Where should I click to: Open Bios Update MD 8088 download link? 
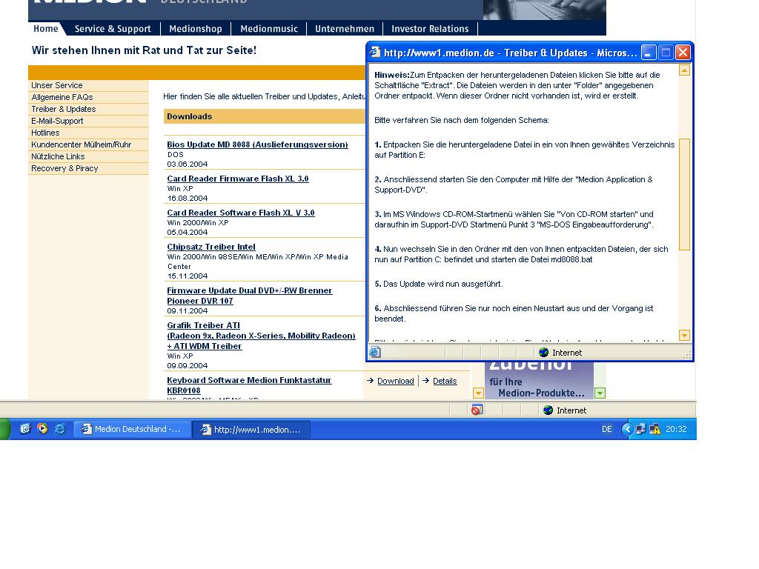[x=257, y=144]
